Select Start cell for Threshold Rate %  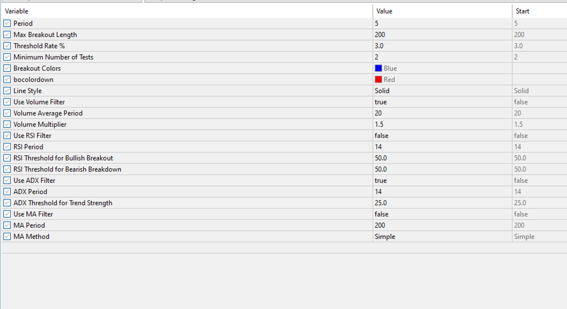(x=539, y=46)
